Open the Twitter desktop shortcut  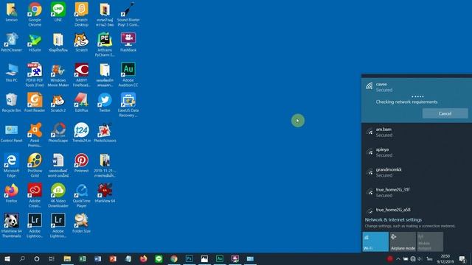pos(105,102)
